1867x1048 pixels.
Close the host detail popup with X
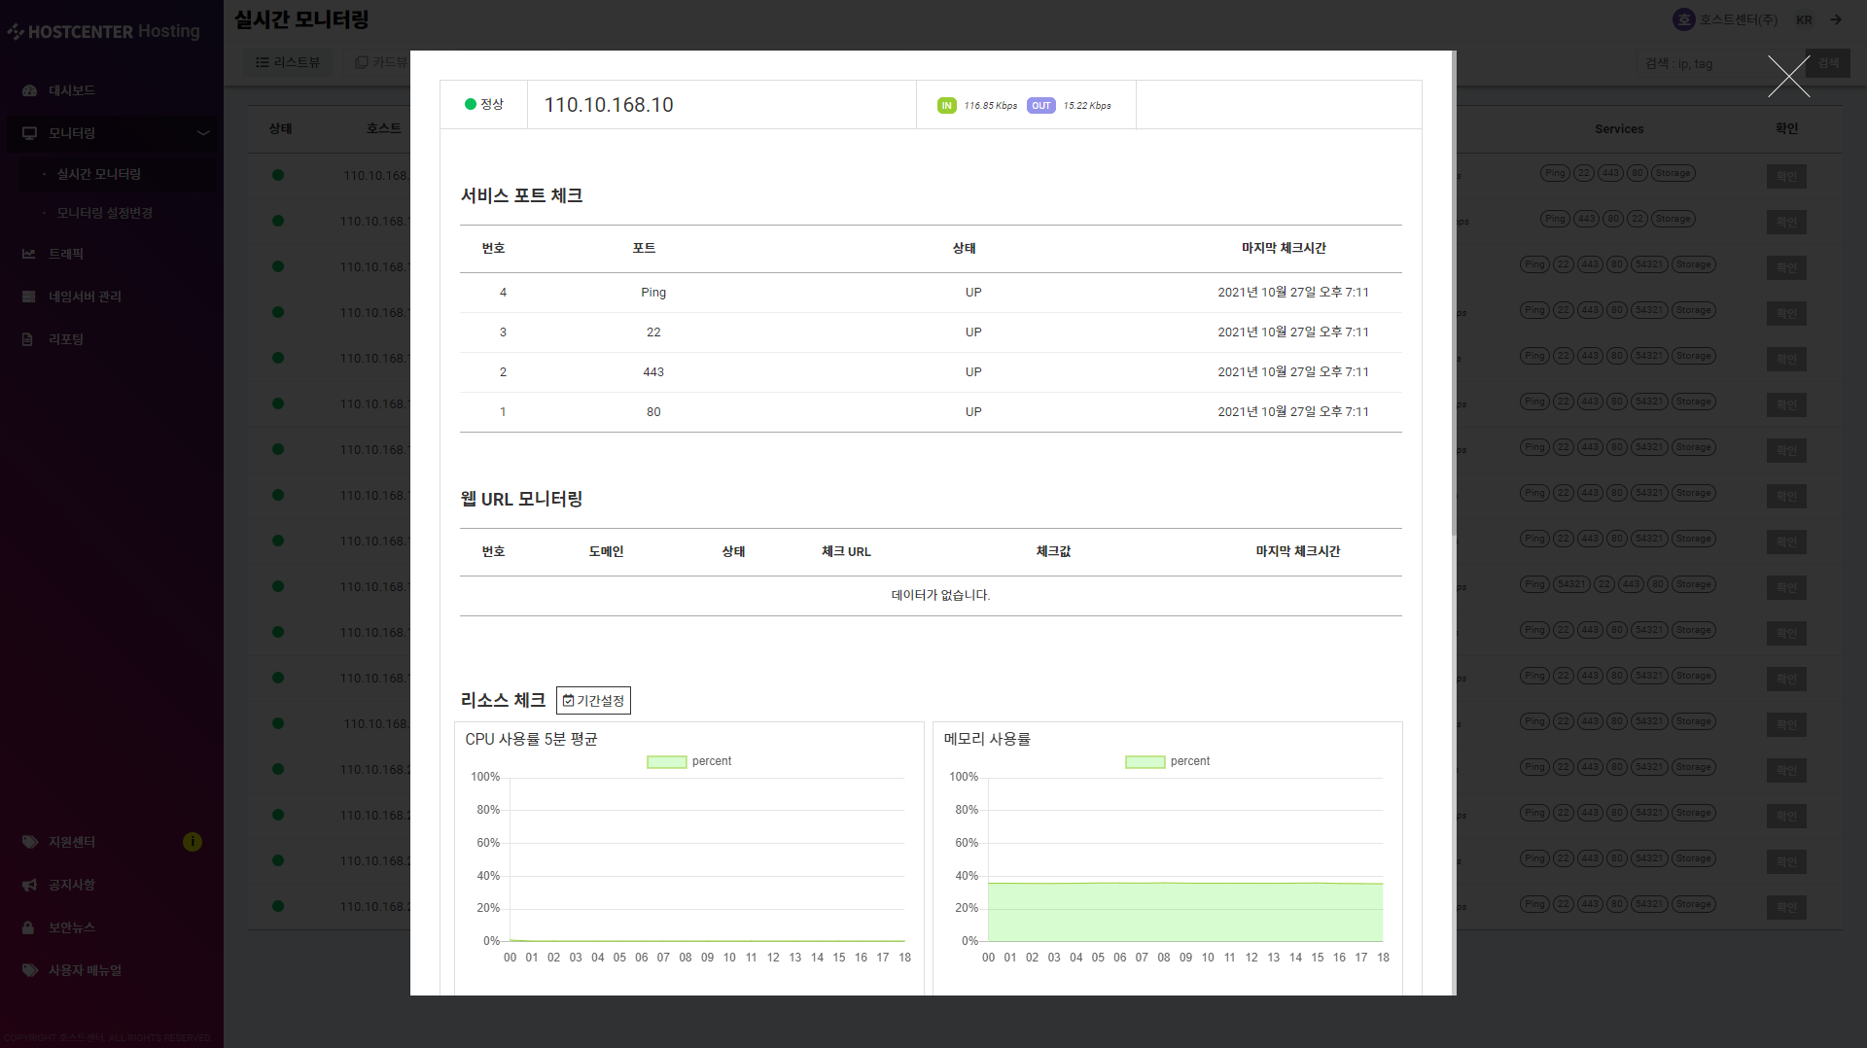[x=1788, y=77]
